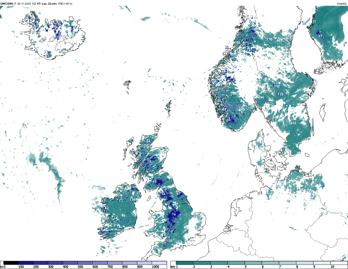Click the teal swatch between km 5 and 6
This screenshot has height=269, width=348.
pos(253,263)
